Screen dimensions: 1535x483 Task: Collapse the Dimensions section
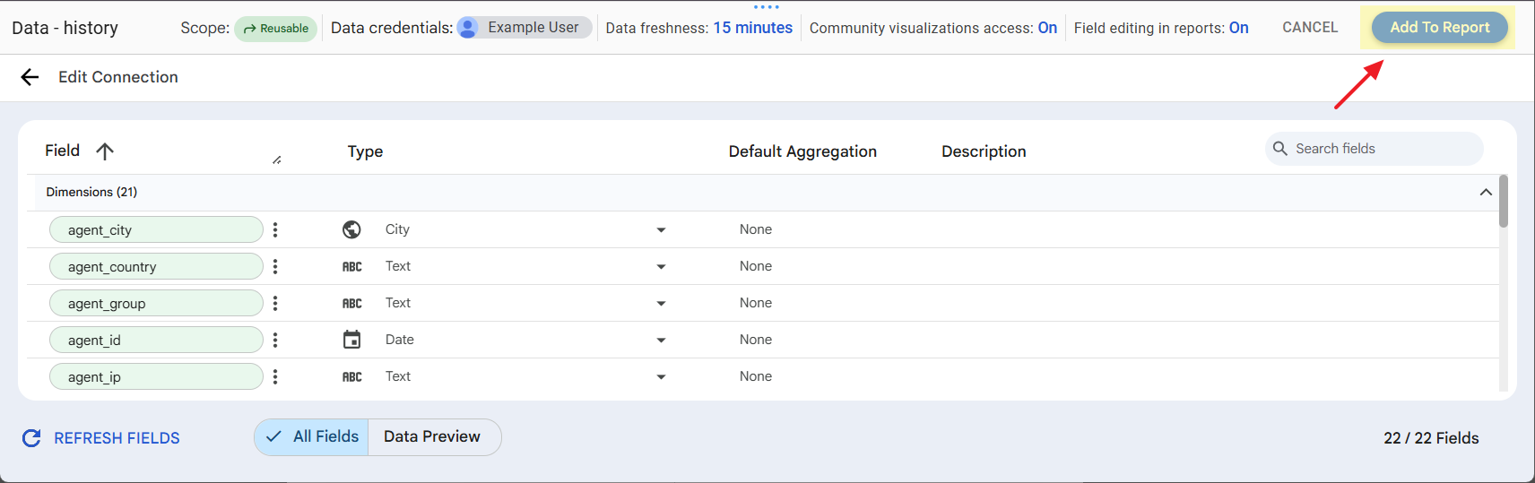(1486, 192)
